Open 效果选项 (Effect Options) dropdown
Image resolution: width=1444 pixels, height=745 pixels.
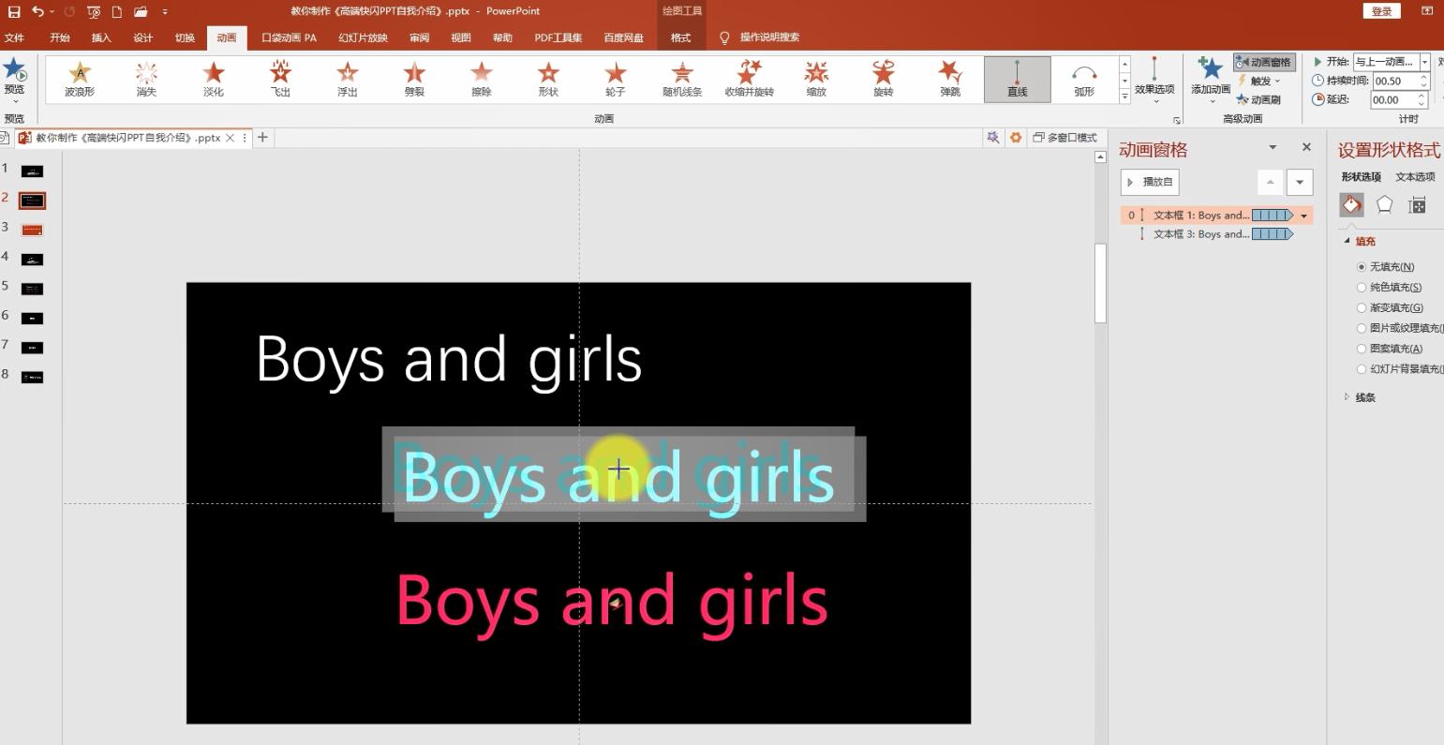(x=1154, y=80)
